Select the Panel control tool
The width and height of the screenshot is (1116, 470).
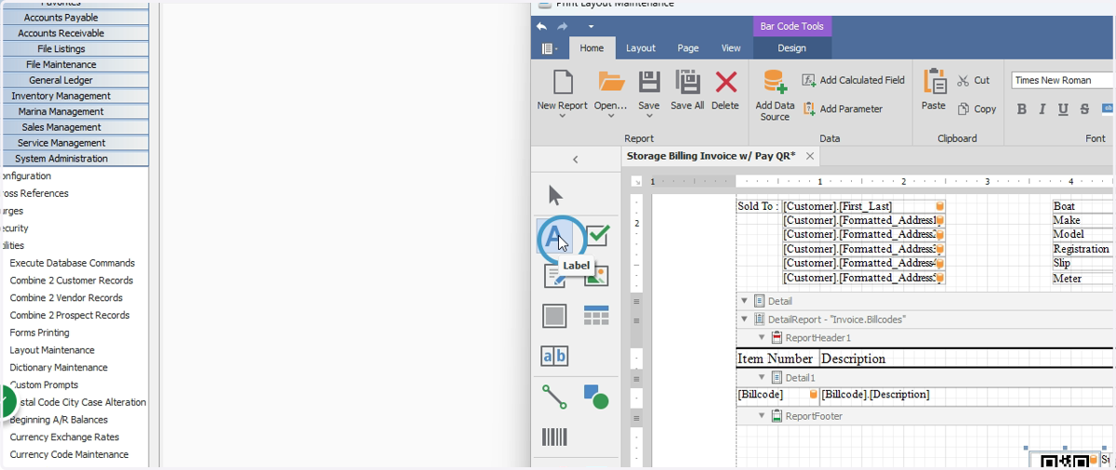(x=555, y=316)
